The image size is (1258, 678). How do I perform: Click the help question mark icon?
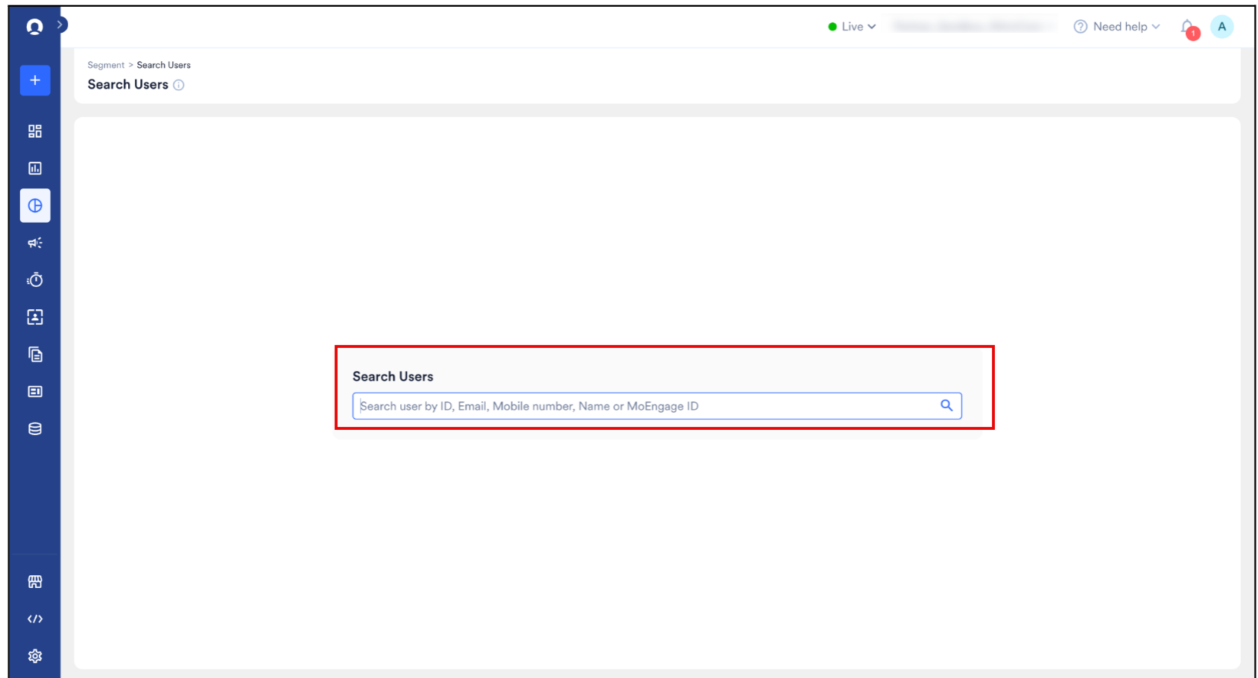tap(1080, 27)
